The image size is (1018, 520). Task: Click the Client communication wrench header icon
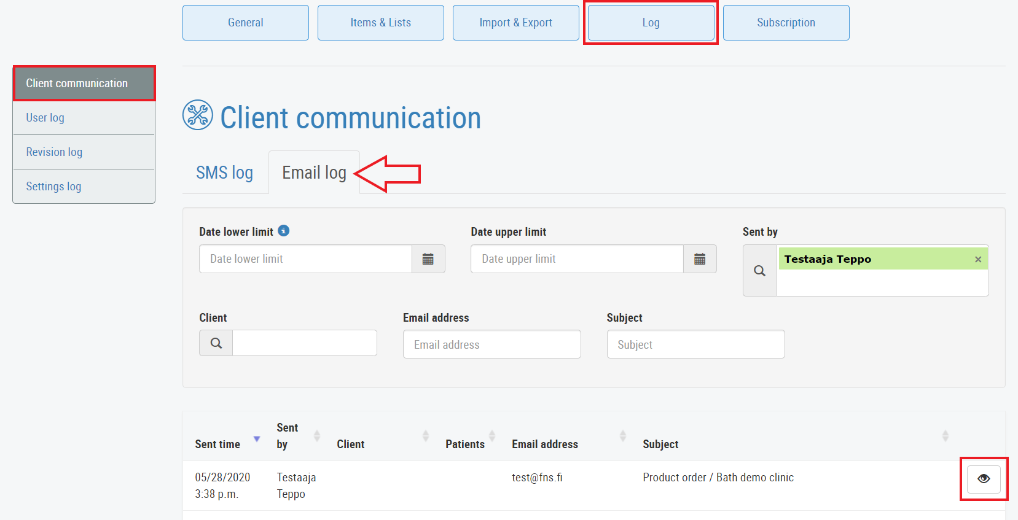click(x=198, y=115)
